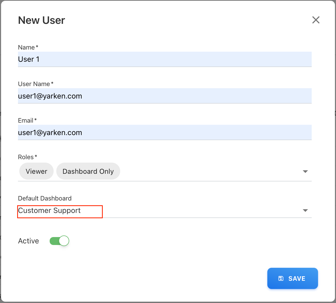Click the New User dialog title
Viewport: 336px width, 303px height.
41,20
